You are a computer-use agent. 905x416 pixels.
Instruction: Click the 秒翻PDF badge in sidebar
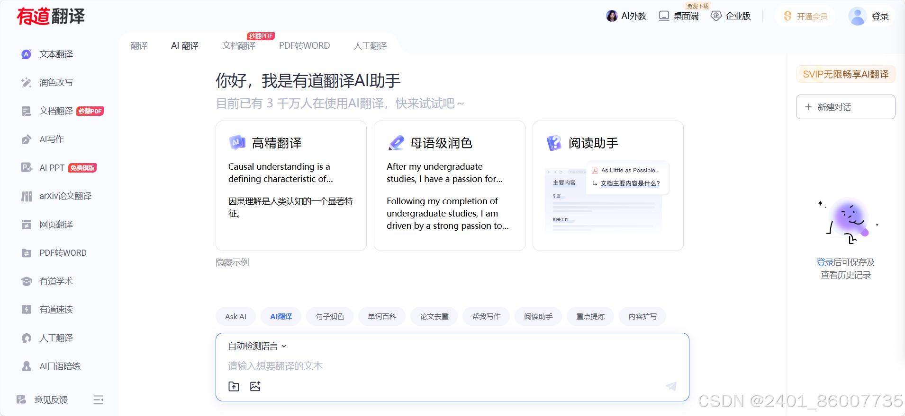pyautogui.click(x=90, y=111)
